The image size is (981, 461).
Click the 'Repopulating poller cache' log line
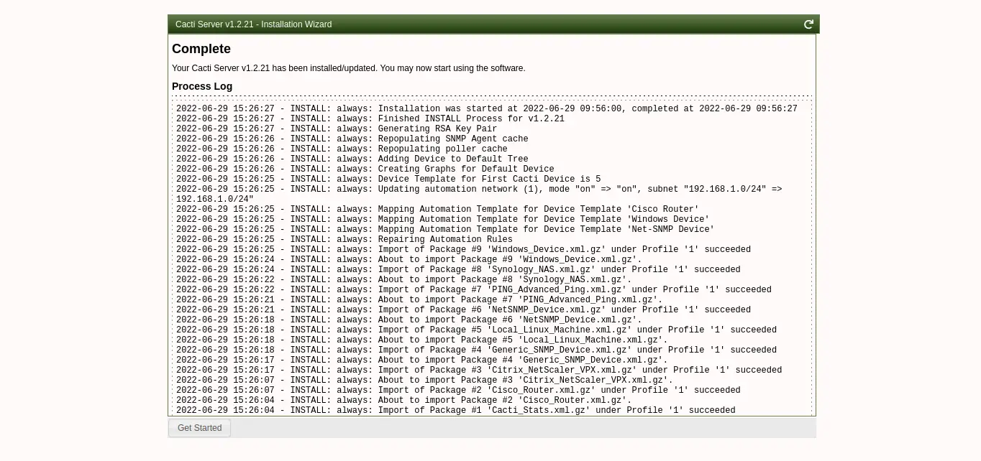pyautogui.click(x=342, y=149)
